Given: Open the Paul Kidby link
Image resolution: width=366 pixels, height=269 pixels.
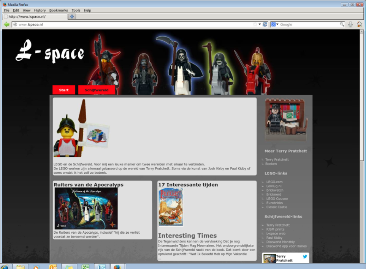Looking at the screenshot, I should [274, 238].
